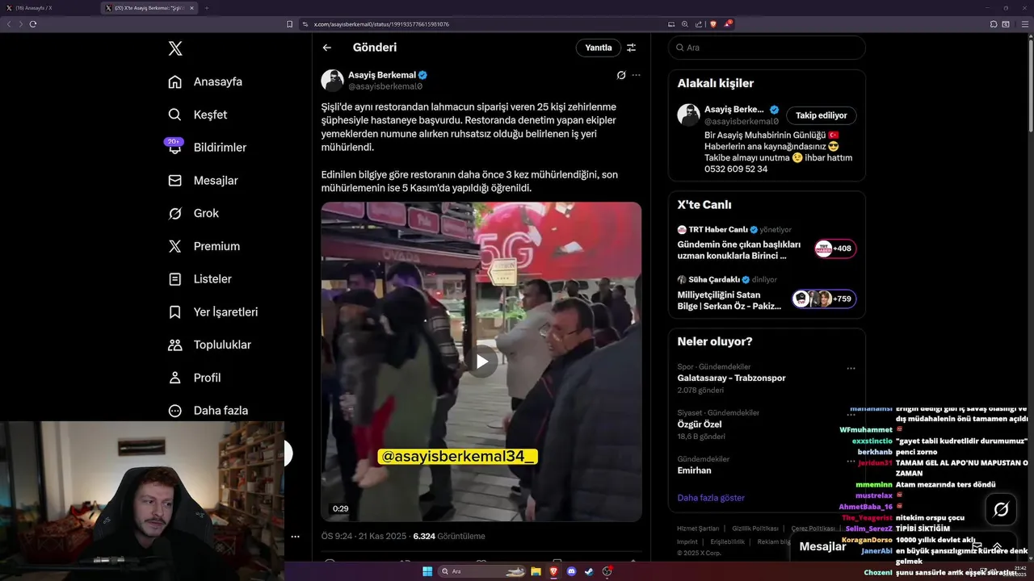The width and height of the screenshot is (1034, 581).
Task: Open new tab with plus button
Action: point(207,8)
